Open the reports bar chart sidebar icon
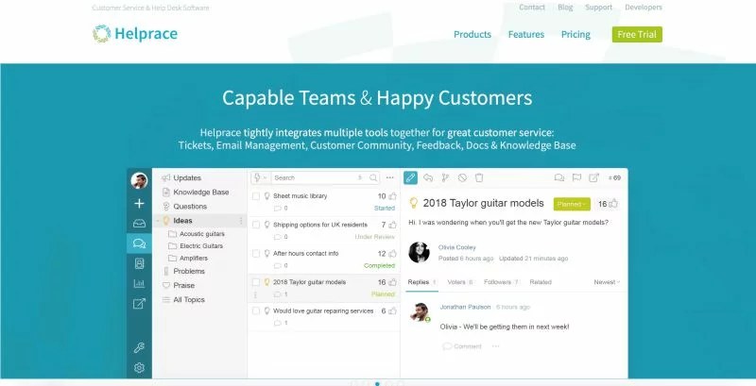 click(x=139, y=283)
